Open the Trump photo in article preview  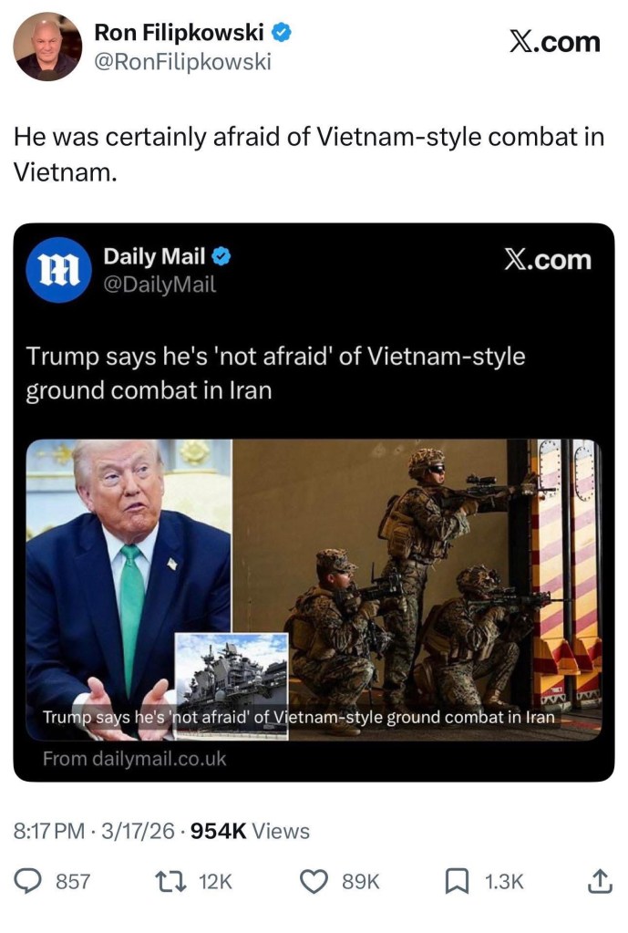[129, 589]
